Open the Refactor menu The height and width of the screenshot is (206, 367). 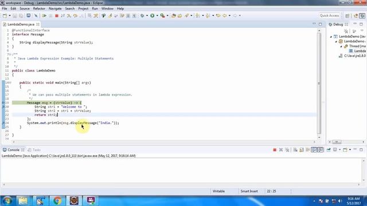pyautogui.click(x=39, y=9)
